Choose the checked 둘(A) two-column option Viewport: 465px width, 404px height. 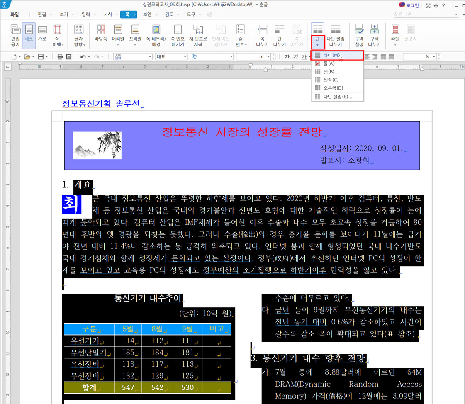(338, 63)
